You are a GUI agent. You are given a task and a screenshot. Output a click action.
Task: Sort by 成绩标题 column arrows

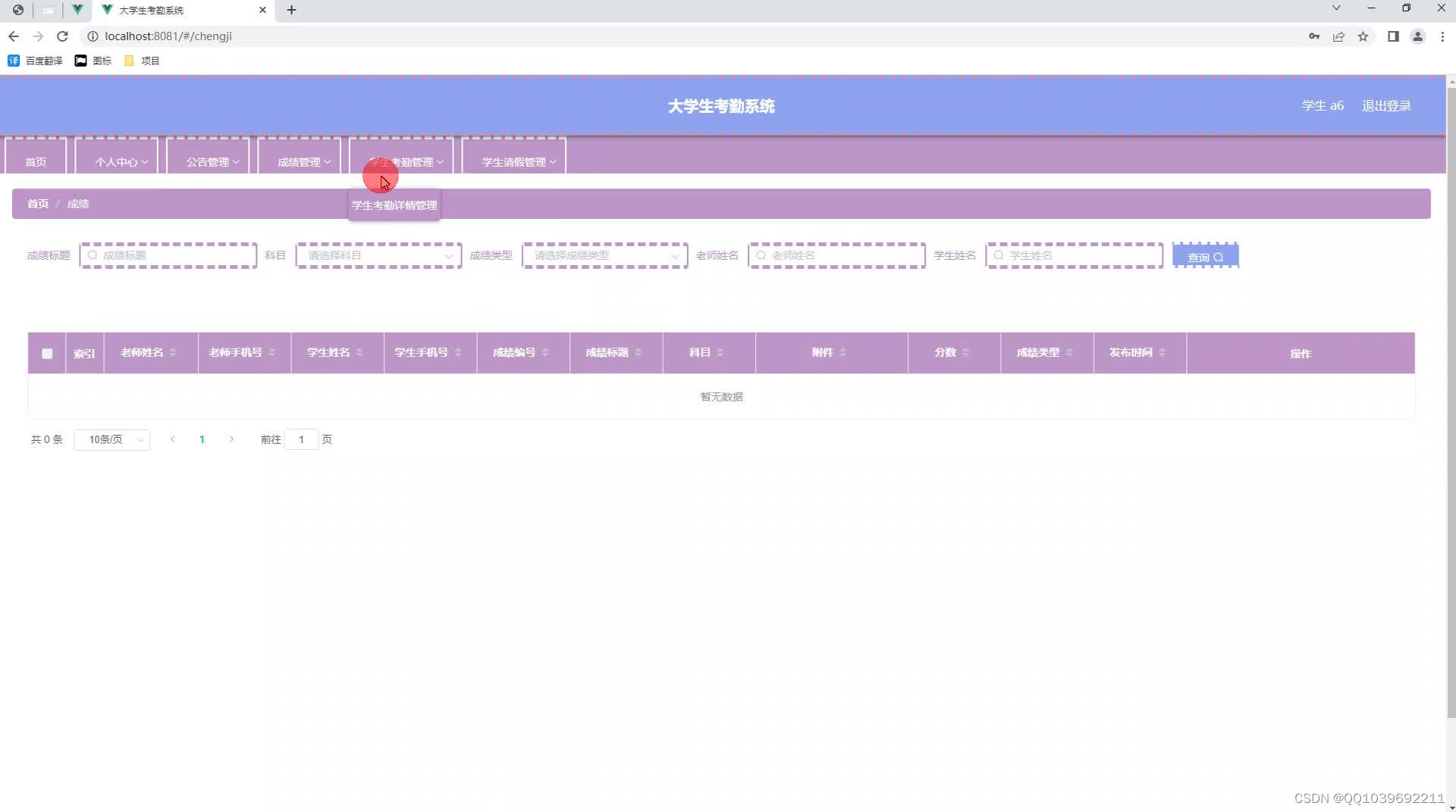(x=639, y=352)
